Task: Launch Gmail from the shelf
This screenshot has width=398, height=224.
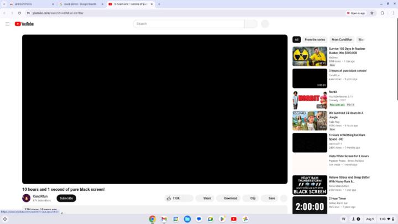Action: pyautogui.click(x=164, y=219)
